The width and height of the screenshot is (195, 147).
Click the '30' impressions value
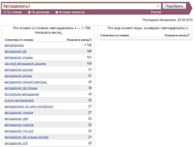[90, 94]
